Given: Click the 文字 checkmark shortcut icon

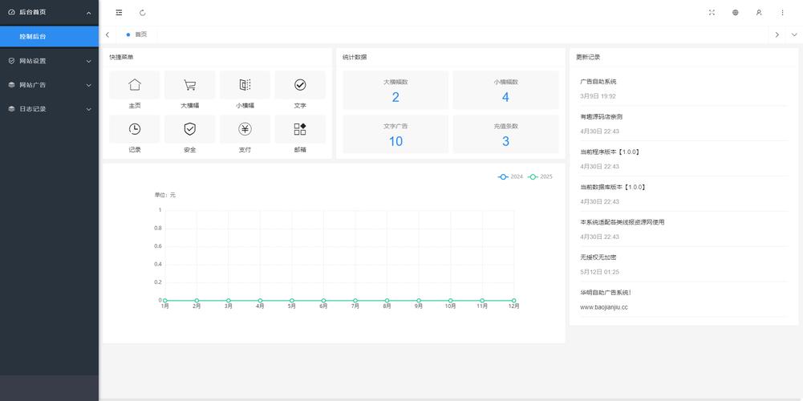Looking at the screenshot, I should click(300, 85).
